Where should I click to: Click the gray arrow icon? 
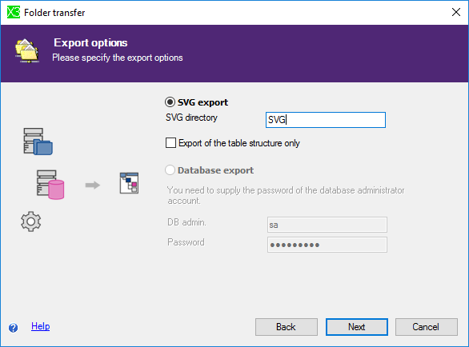[x=92, y=185]
